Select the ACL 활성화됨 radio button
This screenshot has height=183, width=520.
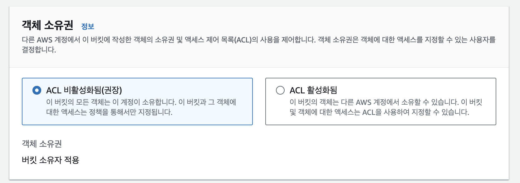[280, 90]
